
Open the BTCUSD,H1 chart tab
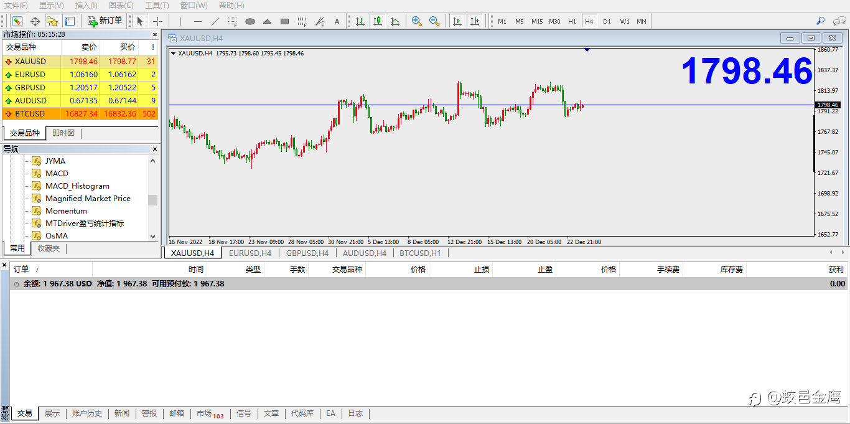click(x=420, y=253)
